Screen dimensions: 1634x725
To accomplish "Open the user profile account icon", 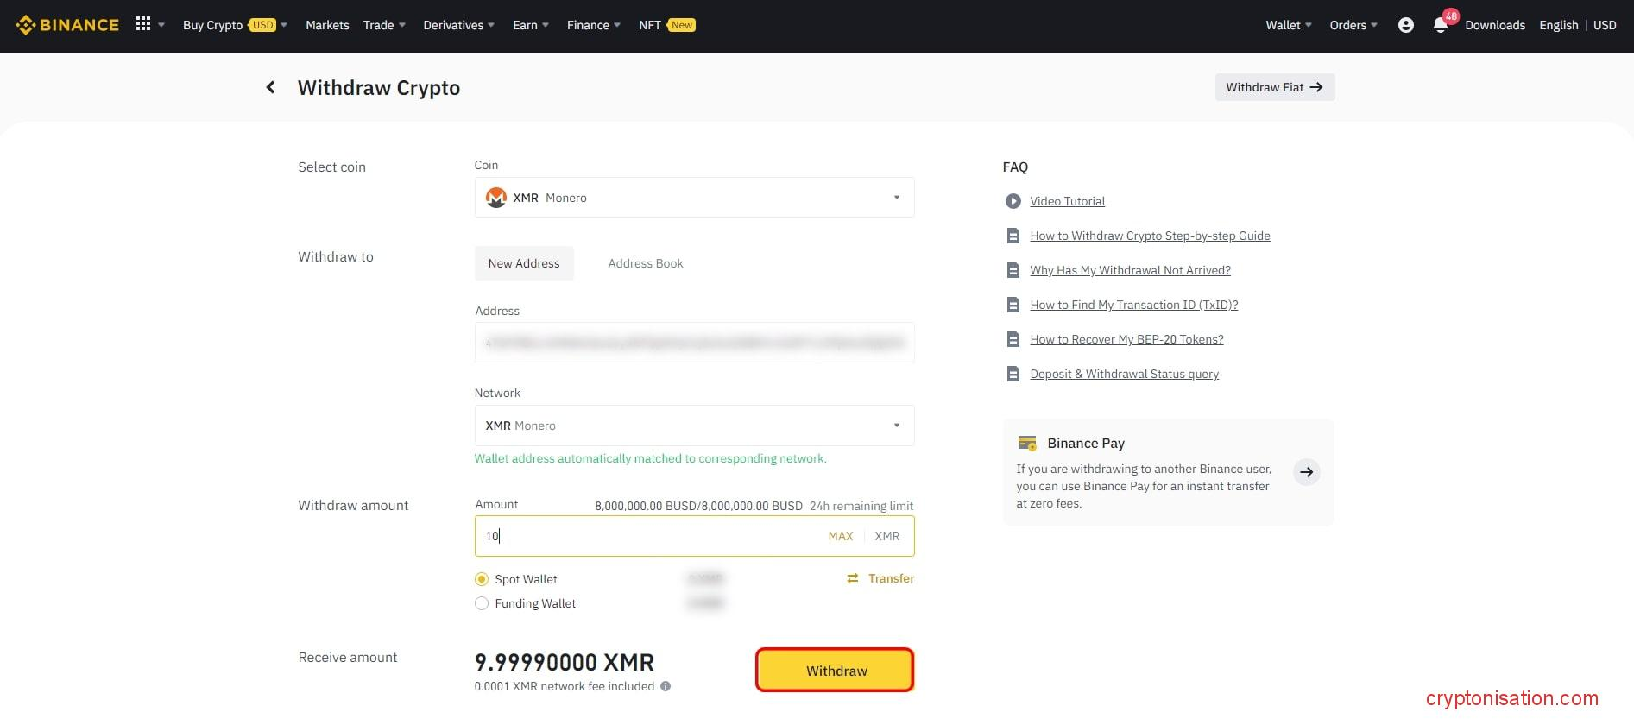I will point(1405,25).
